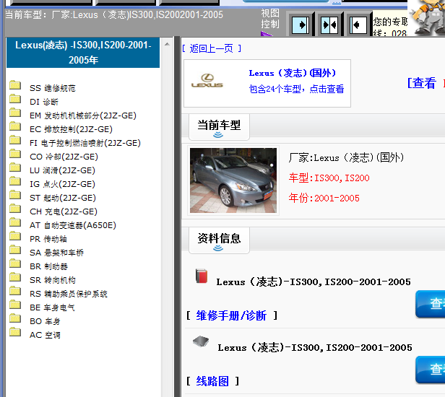Click left panel title Lexus(凌志)-IS300,IS200-2001-2005年
445x397 pixels.
(x=83, y=53)
